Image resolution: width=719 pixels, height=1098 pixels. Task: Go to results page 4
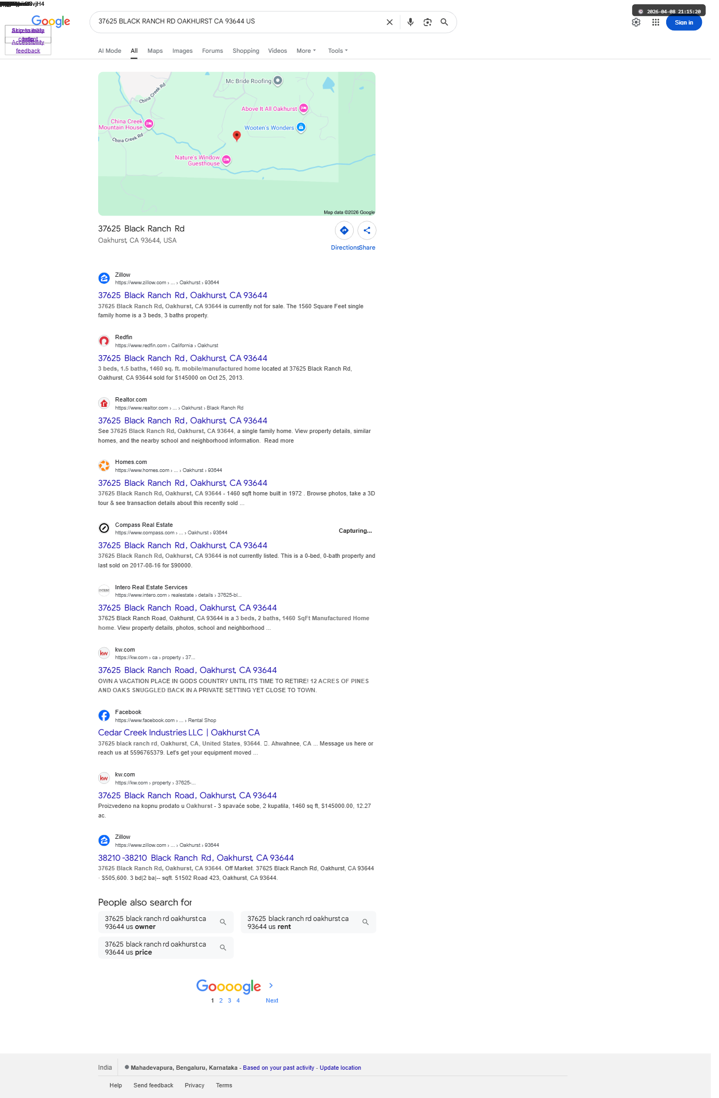coord(238,1000)
